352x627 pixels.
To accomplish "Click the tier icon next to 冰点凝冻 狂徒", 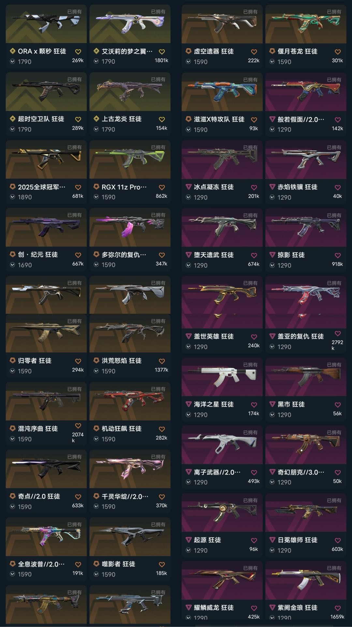I will coord(188,187).
